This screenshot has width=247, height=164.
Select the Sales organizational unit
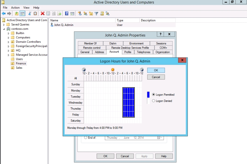click(19, 68)
